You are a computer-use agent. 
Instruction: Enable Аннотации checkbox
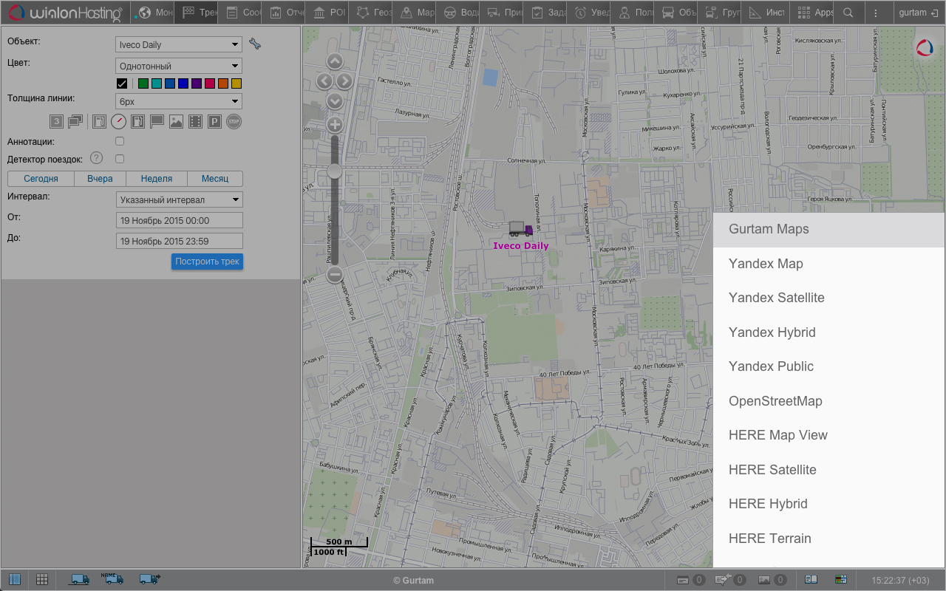pyautogui.click(x=120, y=141)
